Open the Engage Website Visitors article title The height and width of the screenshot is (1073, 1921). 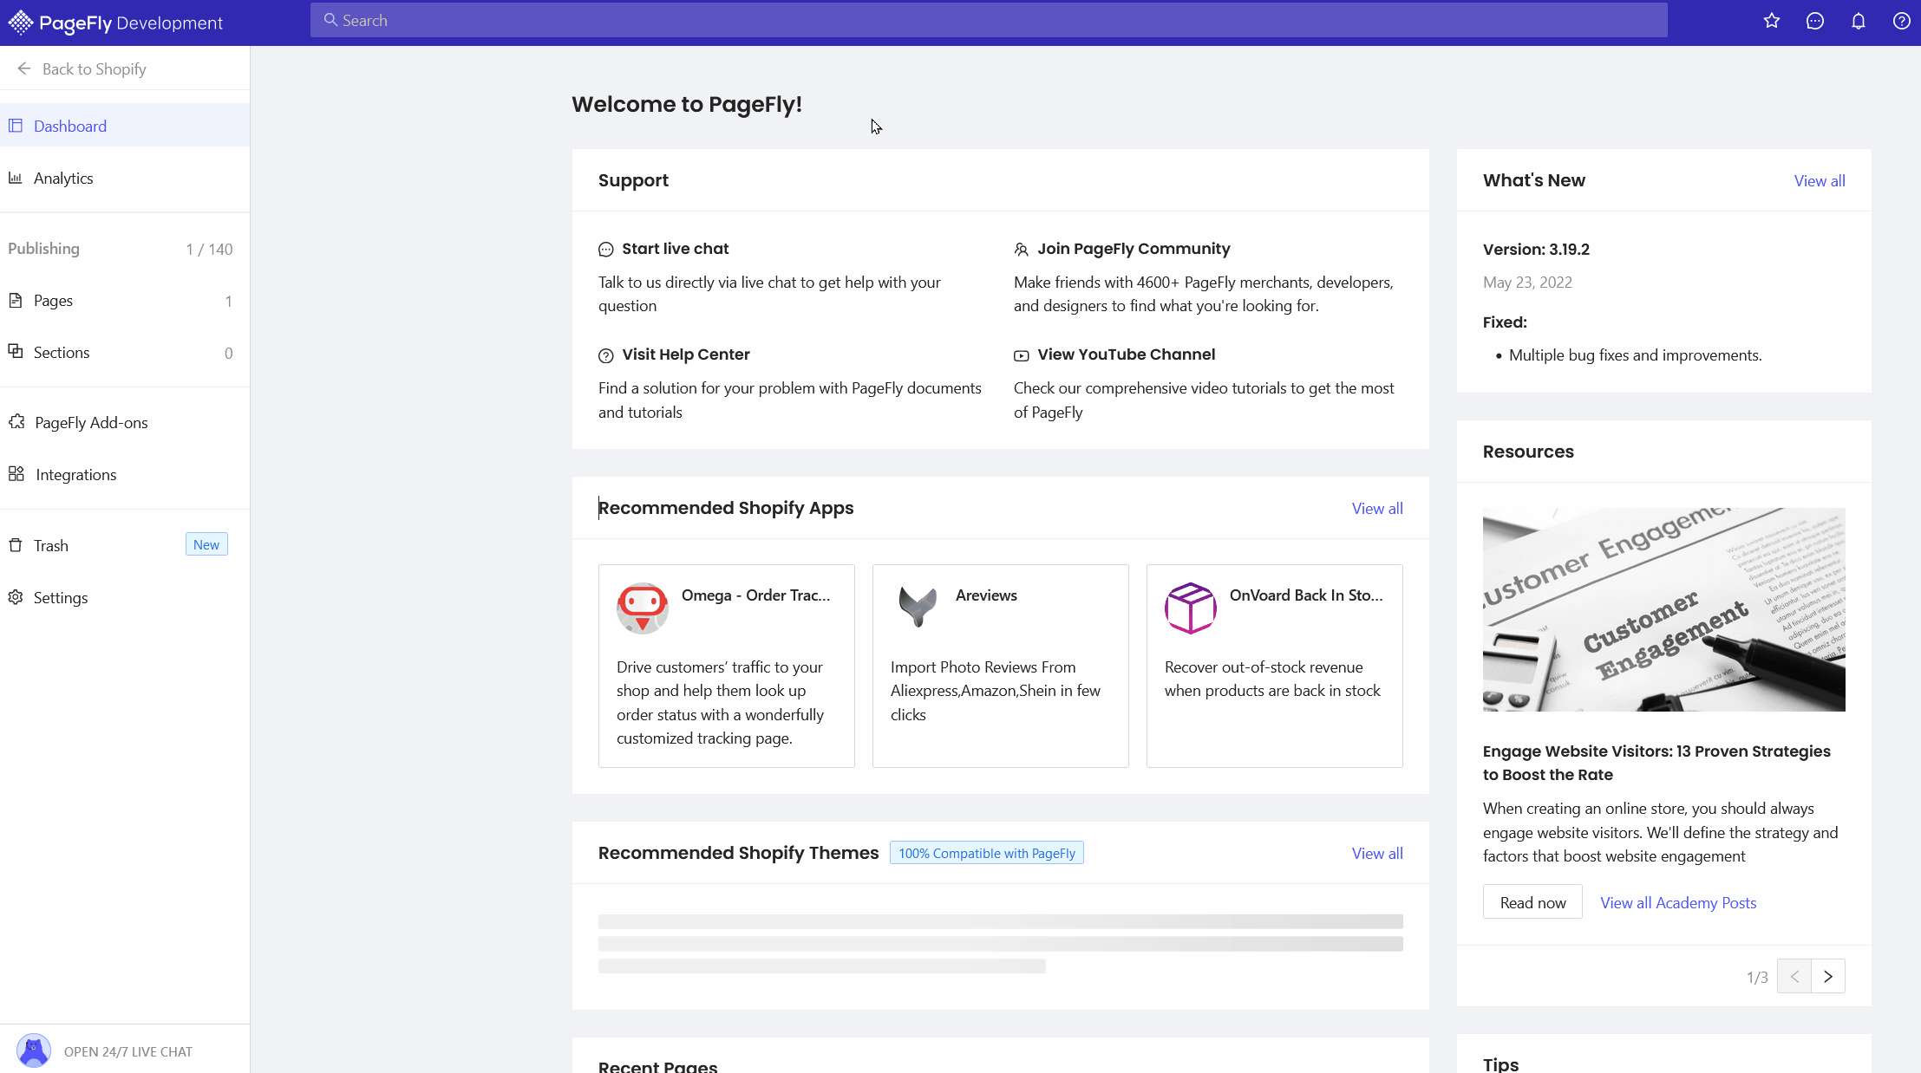(1656, 763)
